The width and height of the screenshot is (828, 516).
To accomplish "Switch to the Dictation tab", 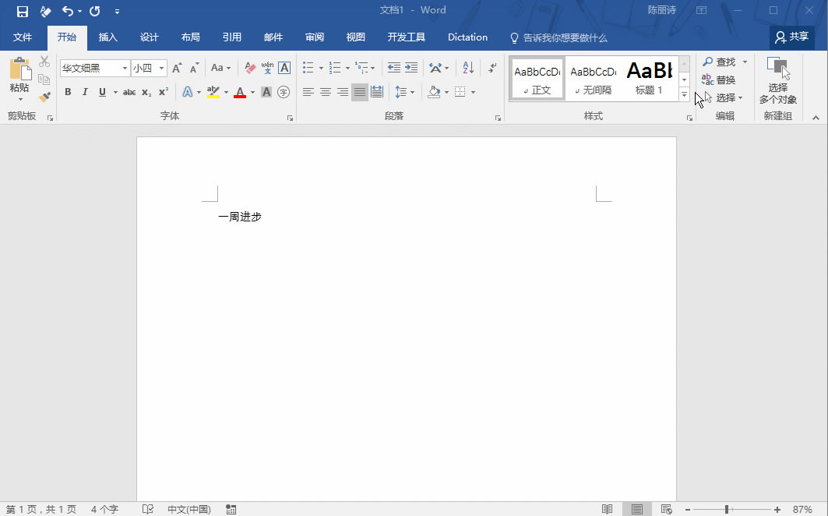I will tap(468, 37).
